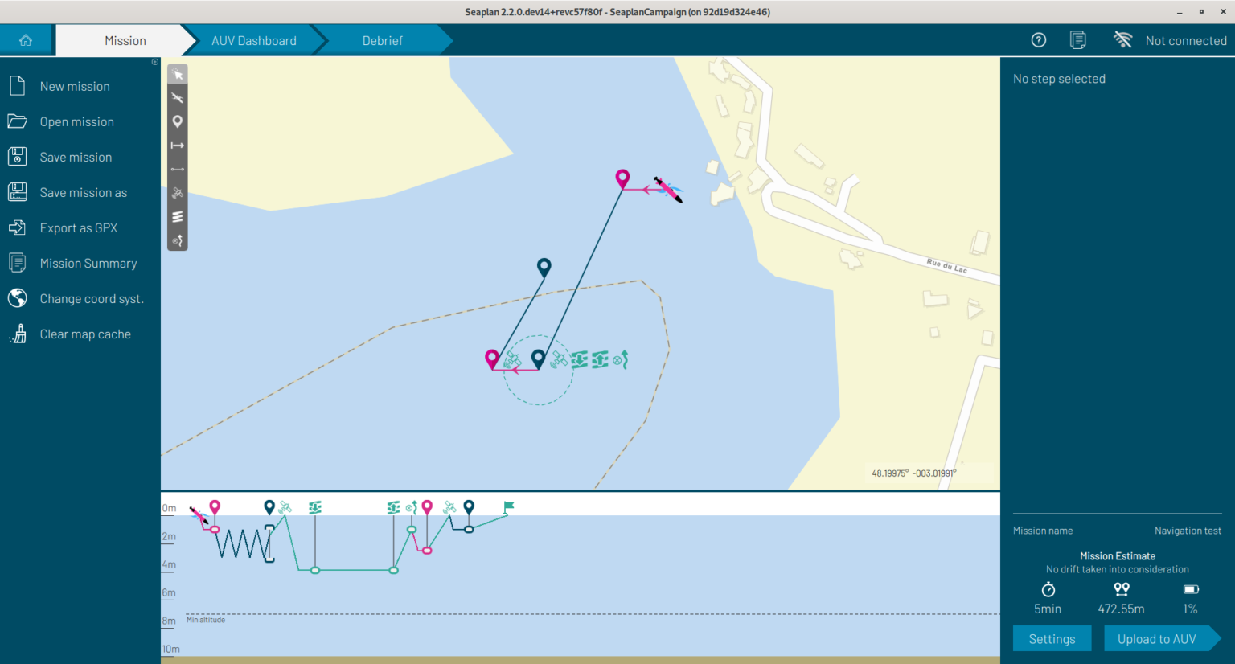1235x664 pixels.
Task: Open Mission Summary from the sidebar
Action: coord(88,264)
